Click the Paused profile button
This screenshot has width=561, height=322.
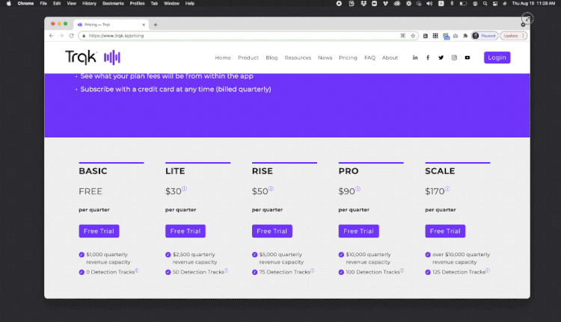[485, 36]
